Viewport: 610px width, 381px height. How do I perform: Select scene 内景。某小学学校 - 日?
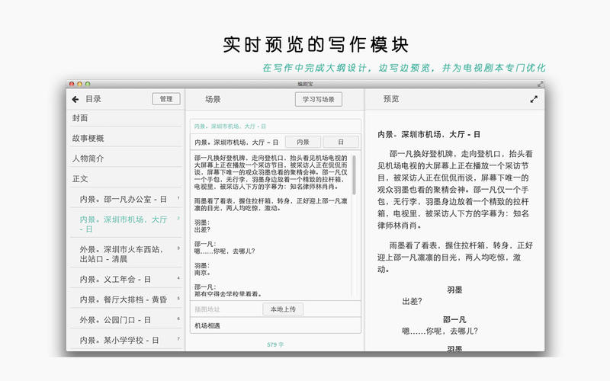tap(125, 340)
